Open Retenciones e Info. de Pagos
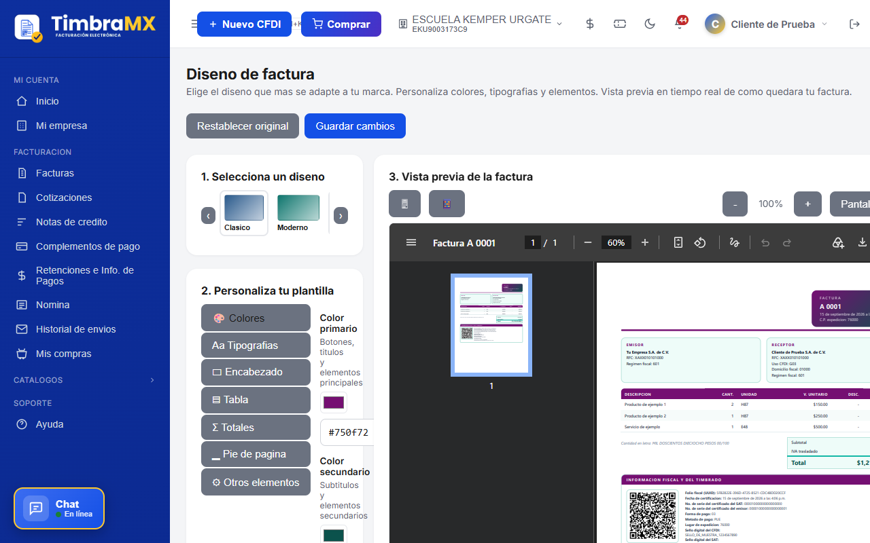The height and width of the screenshot is (543, 870). pyautogui.click(x=85, y=276)
